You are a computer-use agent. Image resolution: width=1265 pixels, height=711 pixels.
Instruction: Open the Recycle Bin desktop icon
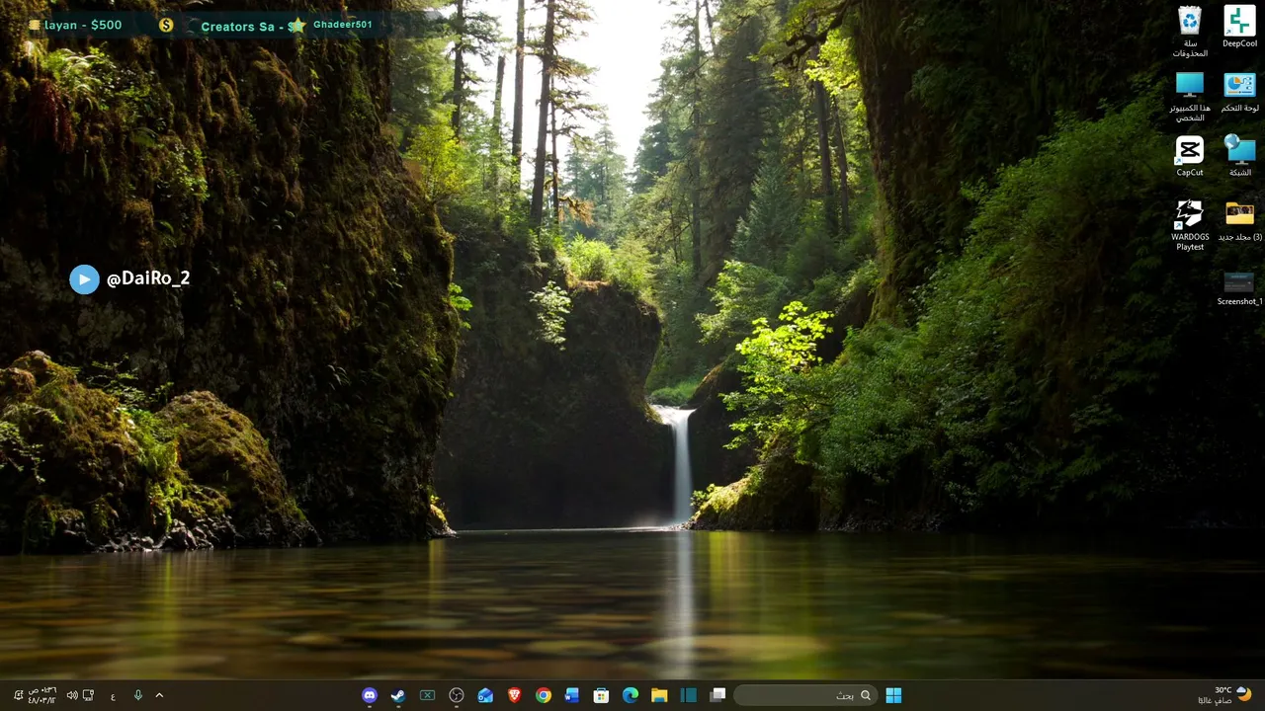point(1190,31)
